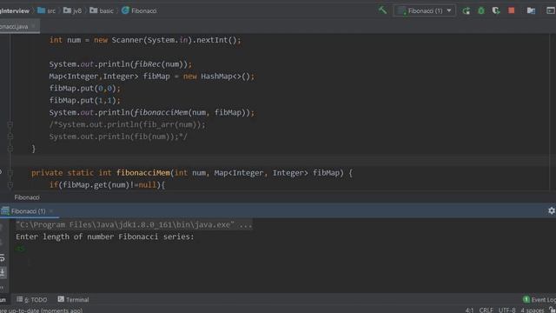Click the Fibonacci class icon in navigation bar

point(125,10)
